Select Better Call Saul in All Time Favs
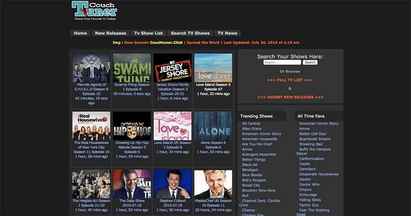The image size is (411, 216). pyautogui.click(x=312, y=134)
